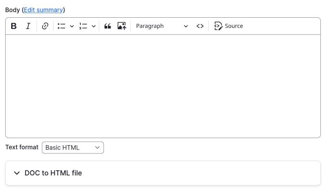Insert a code block with angle brackets icon

200,26
